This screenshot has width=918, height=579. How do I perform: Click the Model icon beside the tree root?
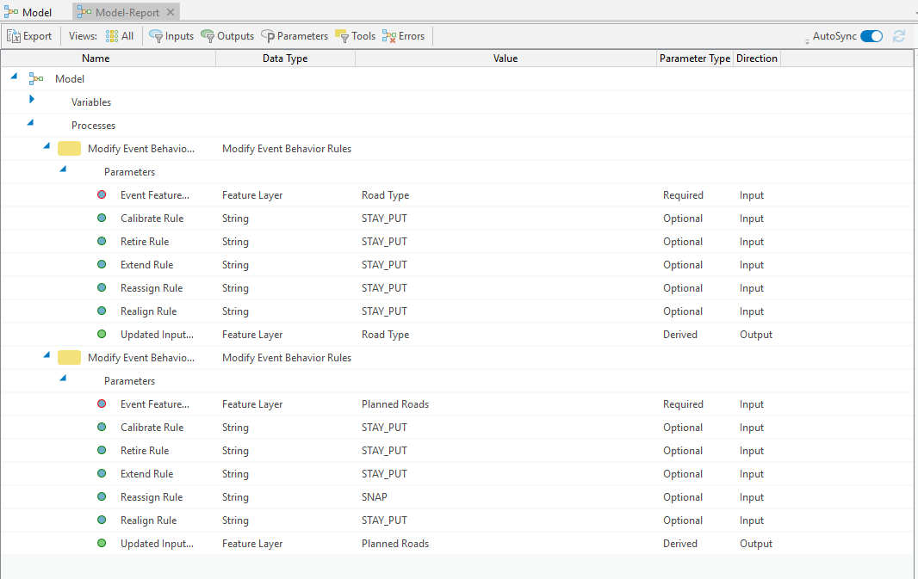[x=35, y=78]
